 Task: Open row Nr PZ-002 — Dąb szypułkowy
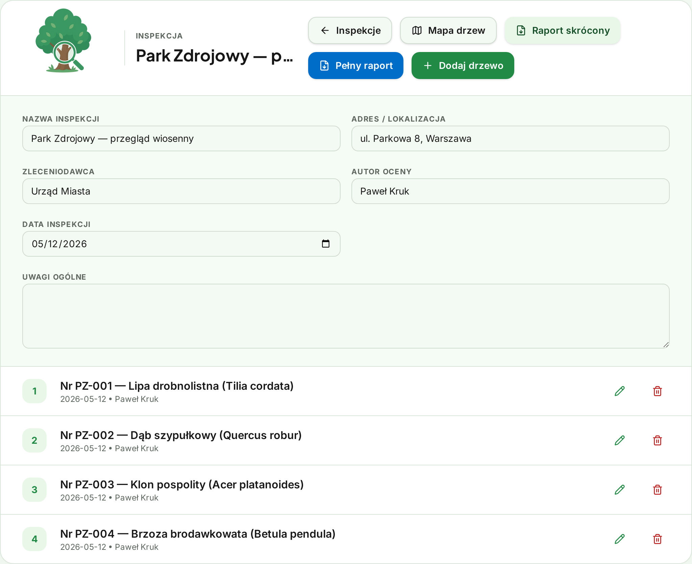click(x=346, y=440)
